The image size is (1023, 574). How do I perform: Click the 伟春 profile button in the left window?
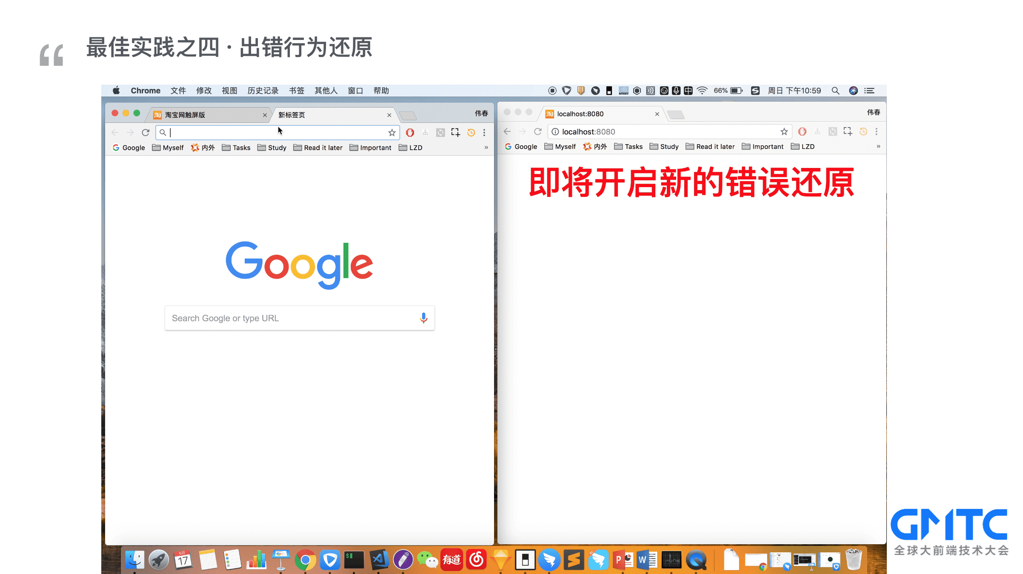coord(482,113)
